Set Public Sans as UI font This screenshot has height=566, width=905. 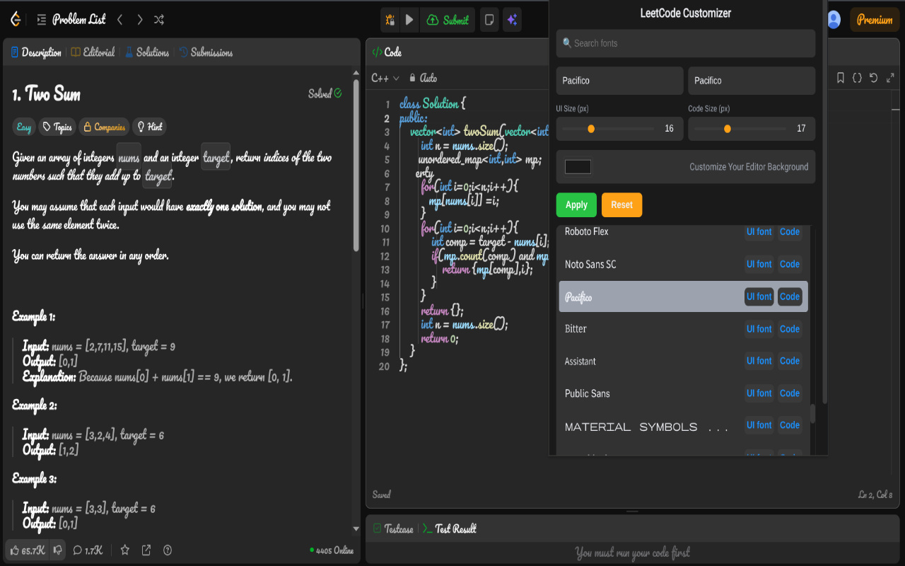pos(759,393)
